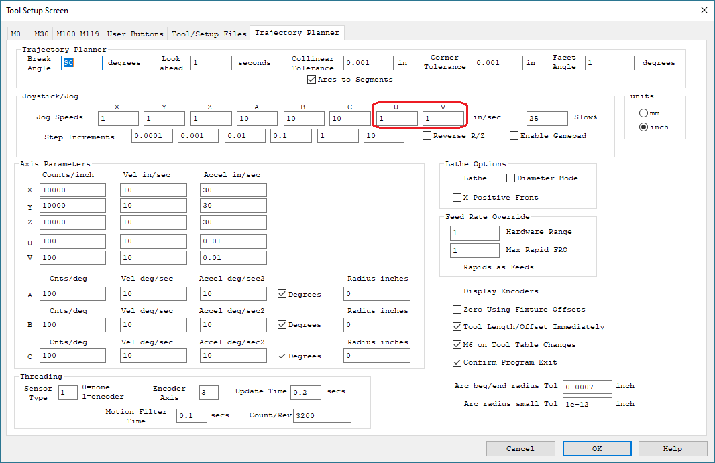
Task: Click the Count/Rev threading field
Action: pyautogui.click(x=322, y=416)
